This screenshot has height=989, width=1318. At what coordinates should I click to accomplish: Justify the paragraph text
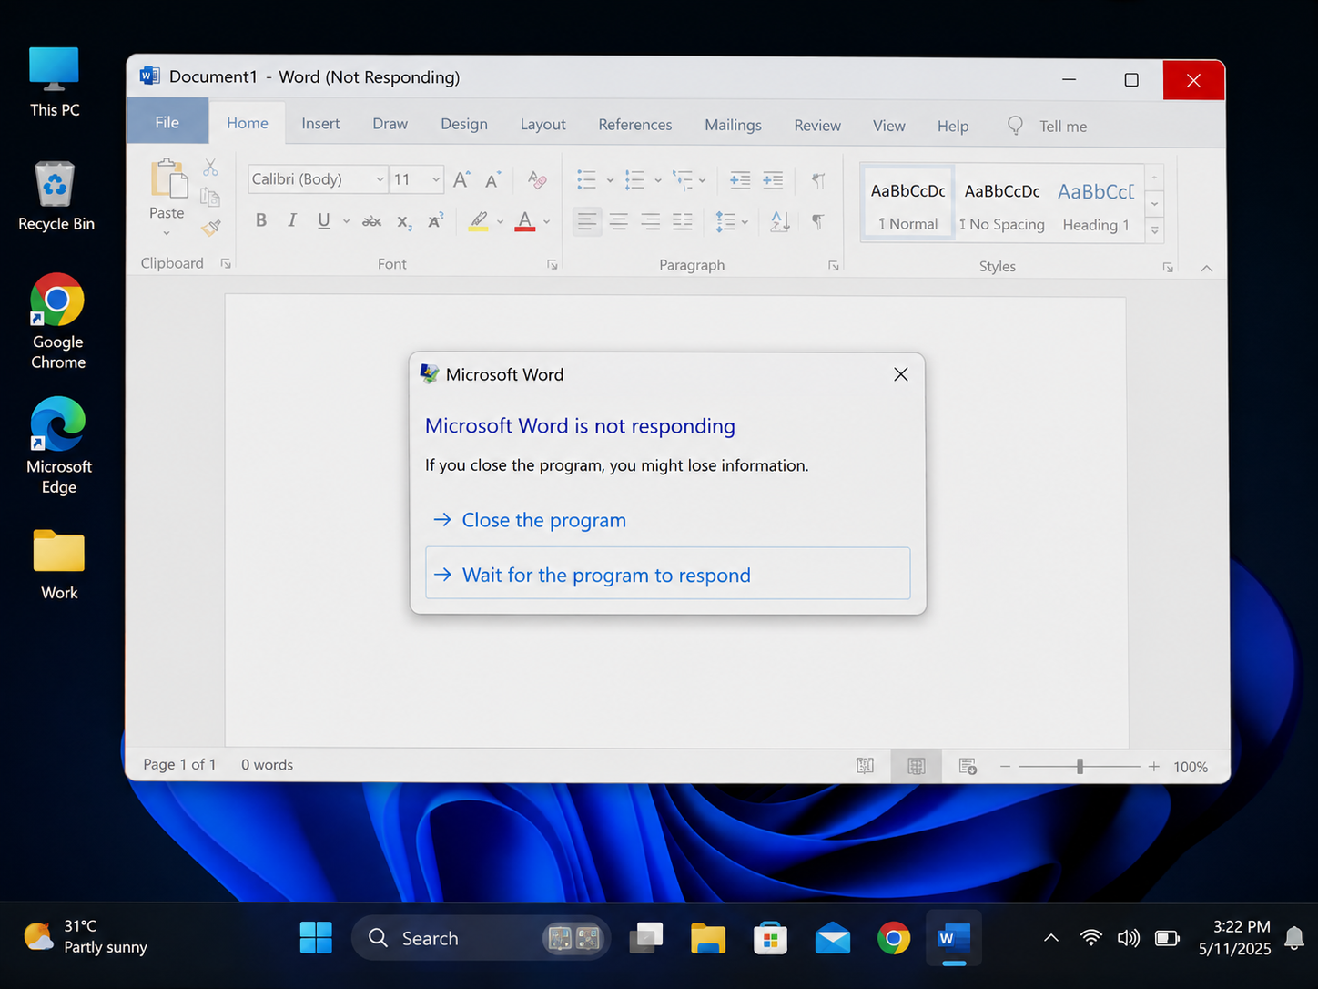tap(683, 221)
